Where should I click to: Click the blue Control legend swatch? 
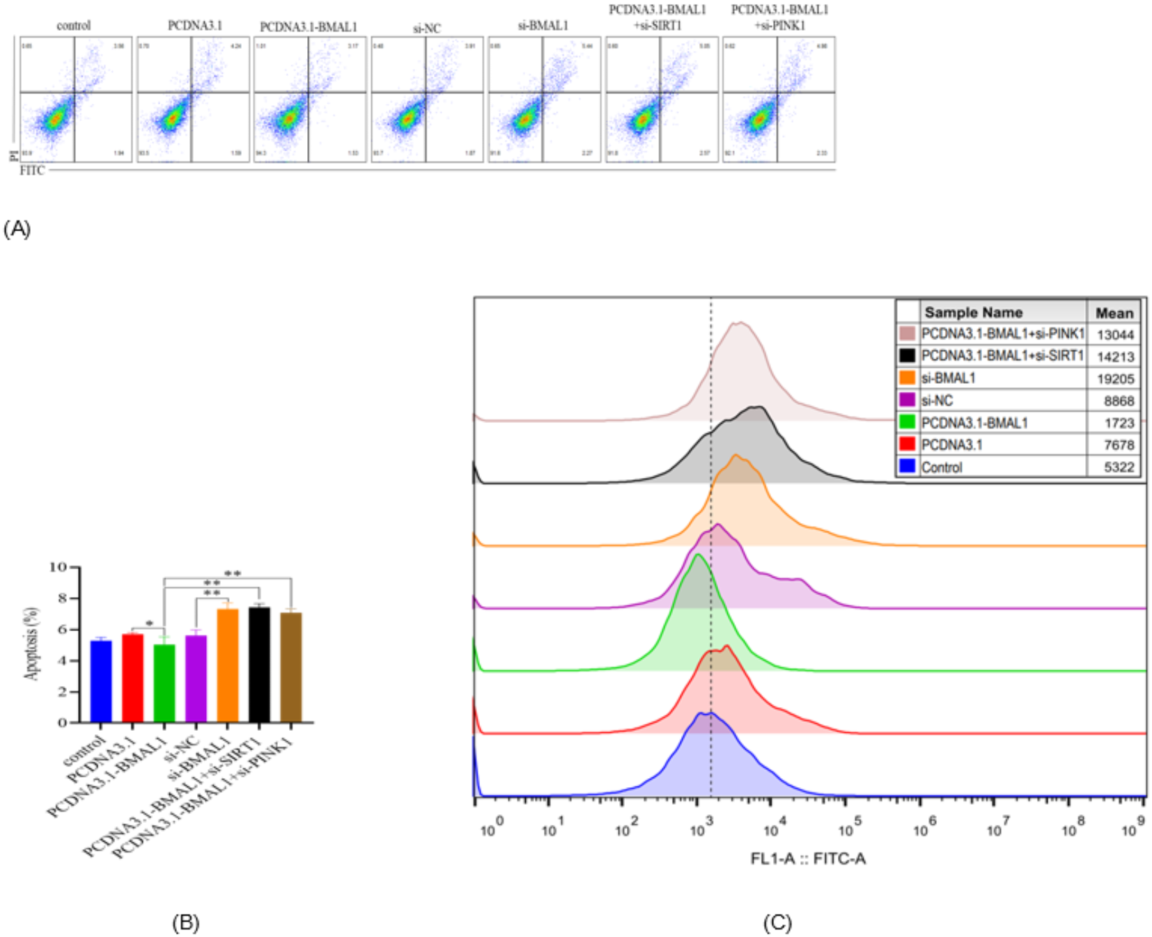tap(906, 466)
